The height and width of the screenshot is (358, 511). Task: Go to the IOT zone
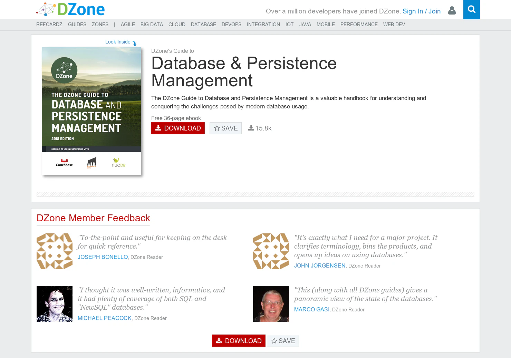point(290,25)
